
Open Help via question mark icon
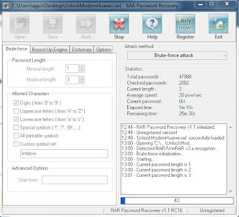(x=152, y=24)
